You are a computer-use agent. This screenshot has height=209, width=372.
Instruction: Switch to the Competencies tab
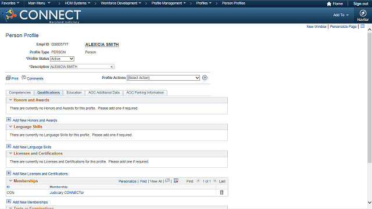coord(20,93)
